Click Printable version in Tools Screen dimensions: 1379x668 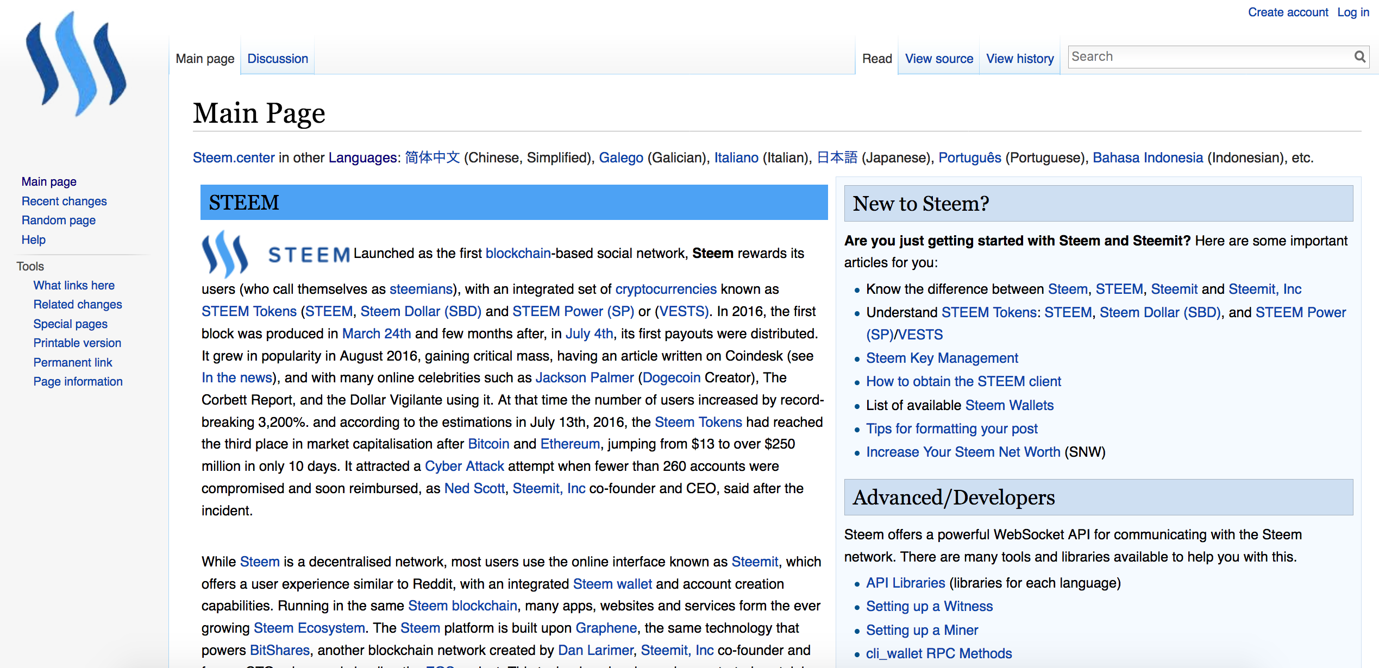click(77, 343)
